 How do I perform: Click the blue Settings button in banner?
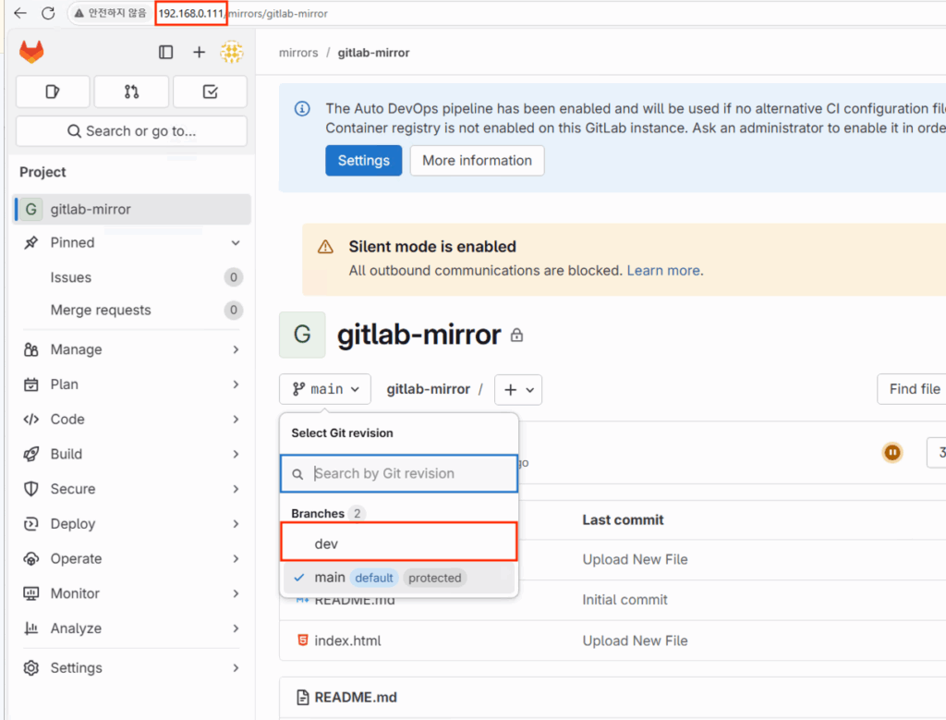pos(364,161)
